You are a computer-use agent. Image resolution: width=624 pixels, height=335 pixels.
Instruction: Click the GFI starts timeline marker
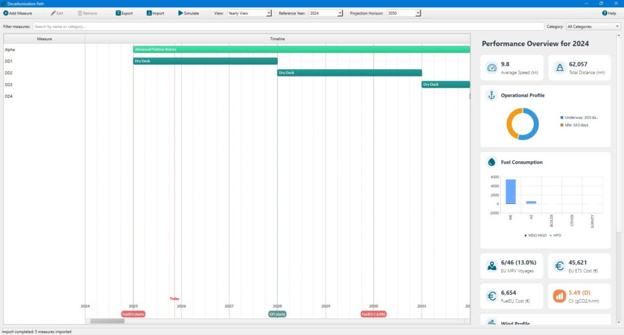click(x=277, y=314)
